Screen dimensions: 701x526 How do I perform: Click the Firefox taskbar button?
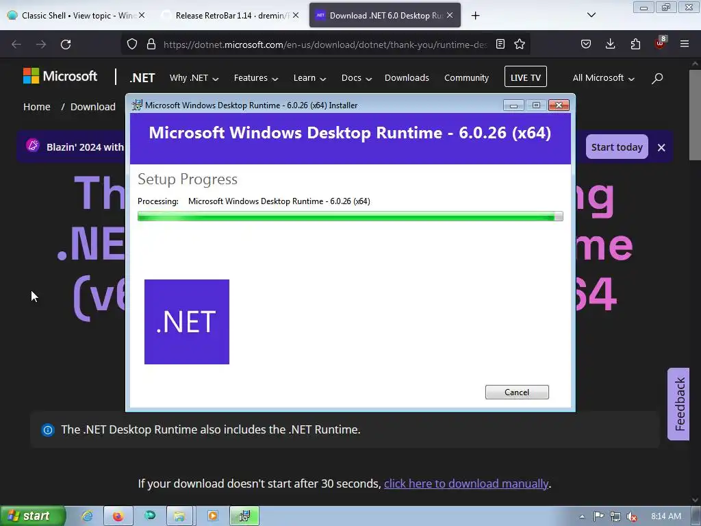(x=118, y=516)
